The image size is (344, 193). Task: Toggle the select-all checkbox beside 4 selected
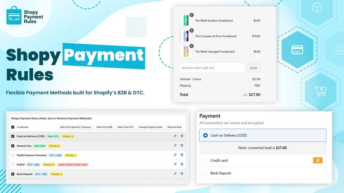13,127
